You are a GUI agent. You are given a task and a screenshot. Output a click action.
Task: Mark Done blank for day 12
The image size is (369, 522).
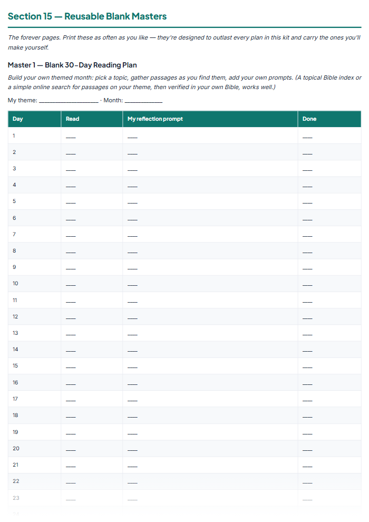click(x=307, y=318)
